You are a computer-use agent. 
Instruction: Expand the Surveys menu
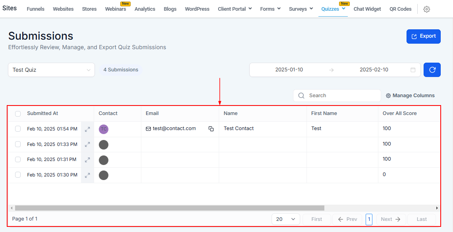click(301, 9)
